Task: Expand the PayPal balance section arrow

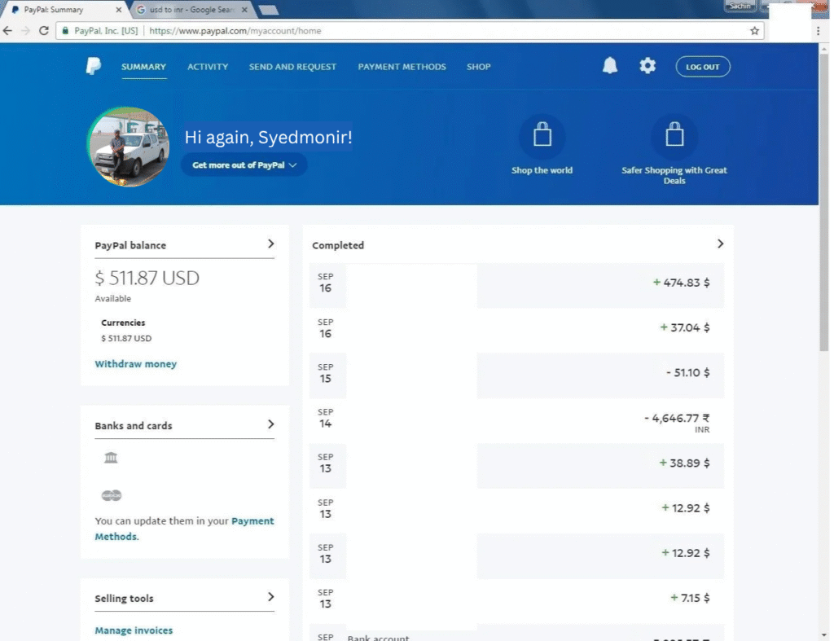Action: [270, 244]
